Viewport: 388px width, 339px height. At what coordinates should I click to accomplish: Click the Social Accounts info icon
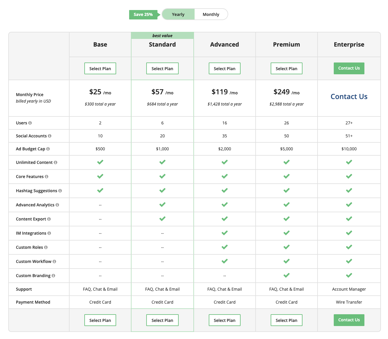[x=50, y=136]
